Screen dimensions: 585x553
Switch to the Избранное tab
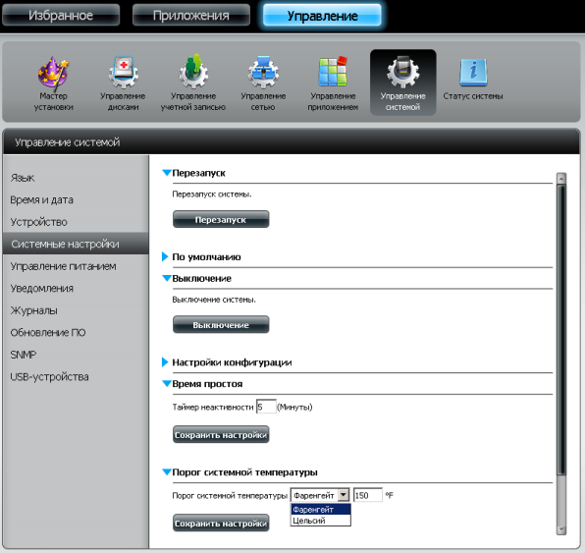point(61,15)
